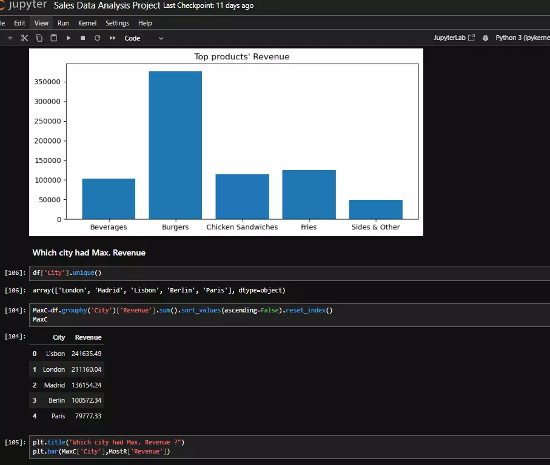550x465 pixels.
Task: Rename the Sales Data Analysis Project title
Action: 107,6
